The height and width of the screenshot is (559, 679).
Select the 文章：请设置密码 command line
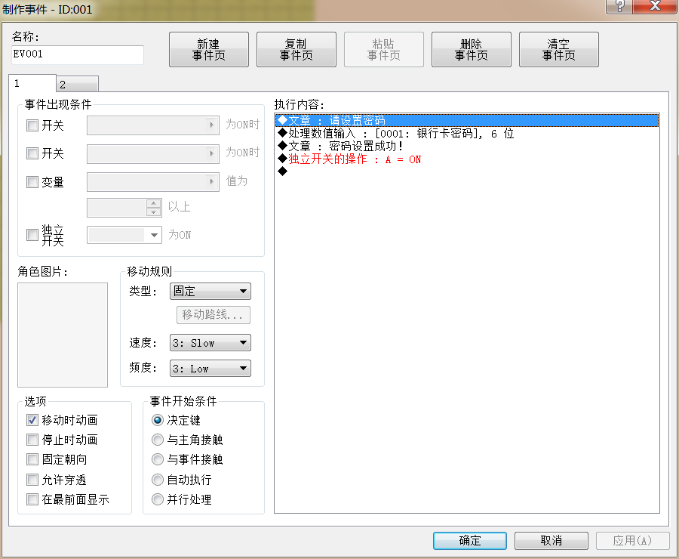point(467,120)
